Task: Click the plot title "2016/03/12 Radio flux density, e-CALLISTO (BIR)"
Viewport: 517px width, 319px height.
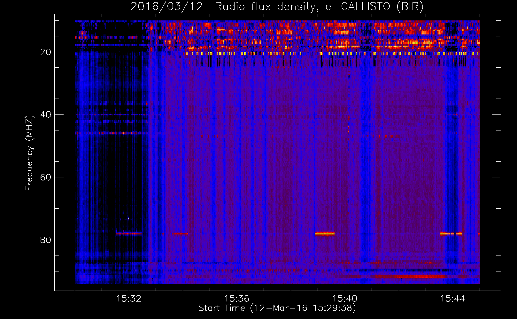Action: pos(277,7)
